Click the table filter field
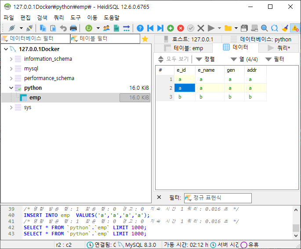 [x=105, y=39]
